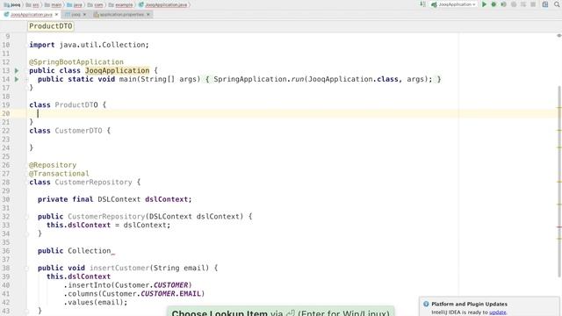The width and height of the screenshot is (562, 316).
Task: Click CustomerDTO class name on line 22
Action: (78, 131)
